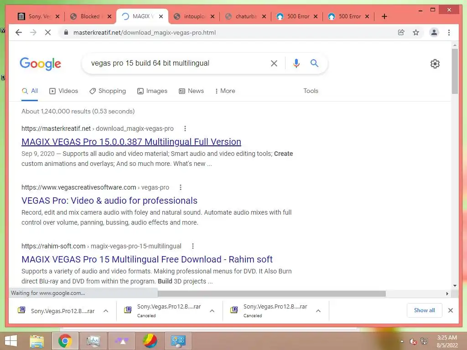This screenshot has width=467, height=350.
Task: Open the Chrome profile avatar
Action: coord(434,32)
